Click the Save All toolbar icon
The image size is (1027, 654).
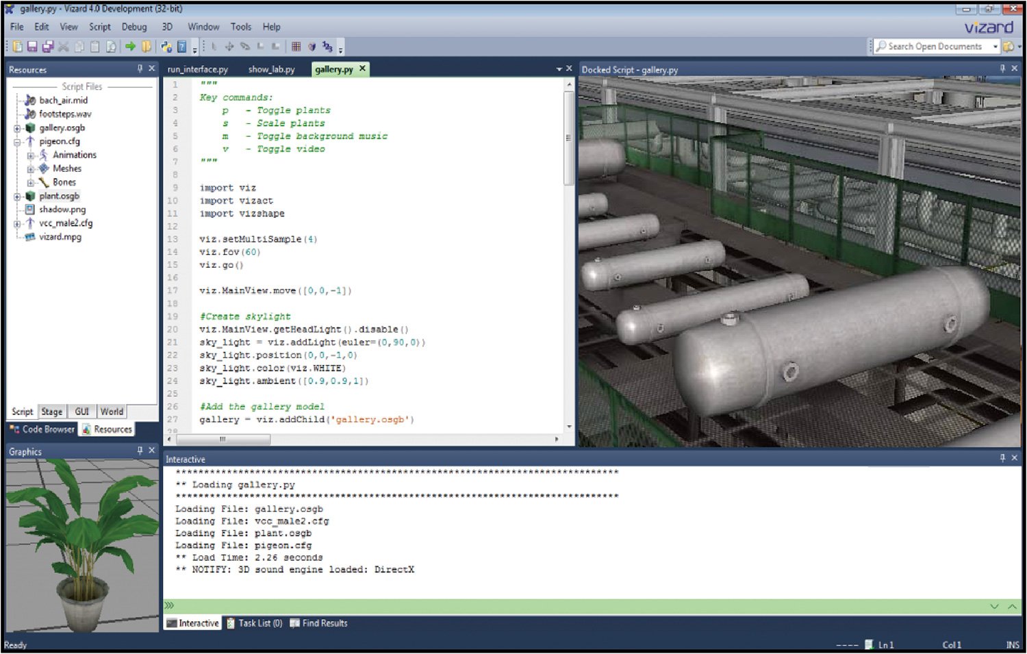[48, 47]
